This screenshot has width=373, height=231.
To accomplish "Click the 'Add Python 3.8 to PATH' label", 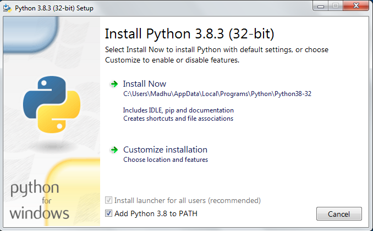I will click(156, 213).
